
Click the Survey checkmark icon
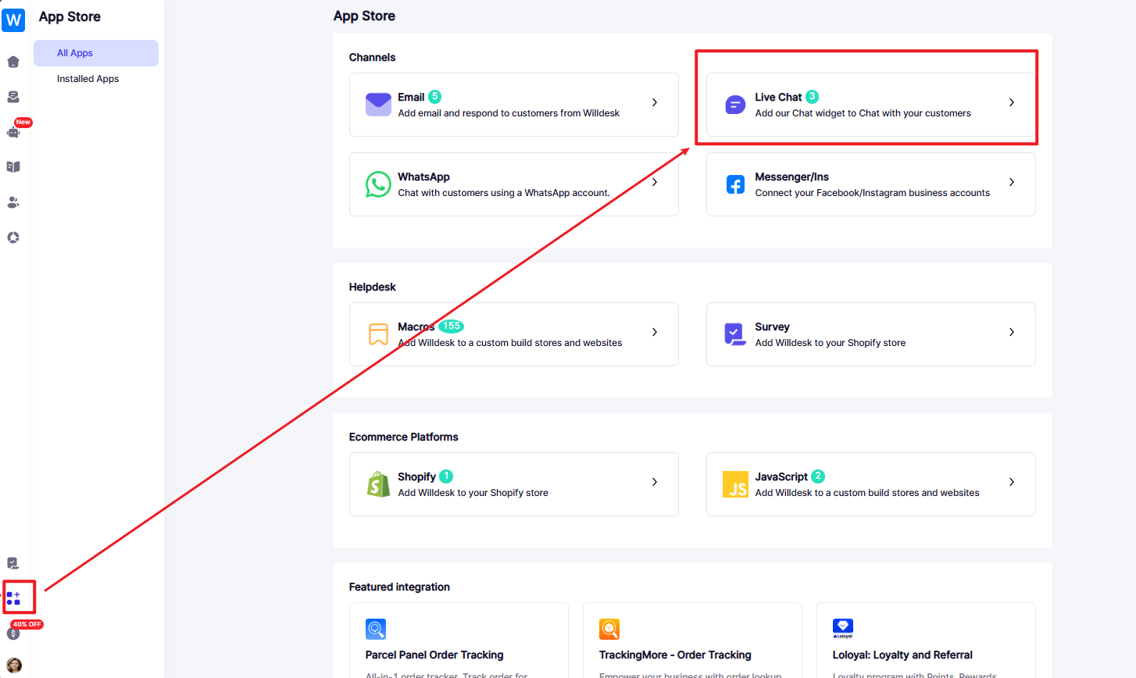point(735,334)
